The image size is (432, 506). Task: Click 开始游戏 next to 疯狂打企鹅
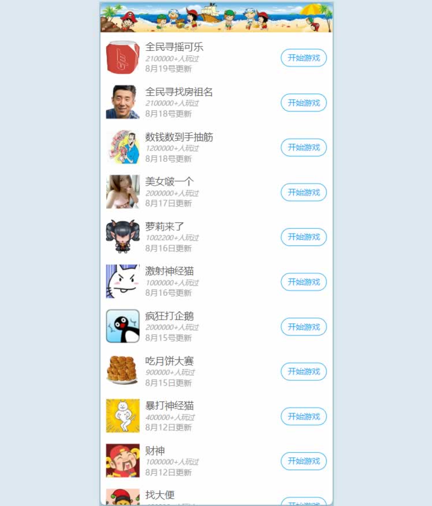tap(304, 327)
